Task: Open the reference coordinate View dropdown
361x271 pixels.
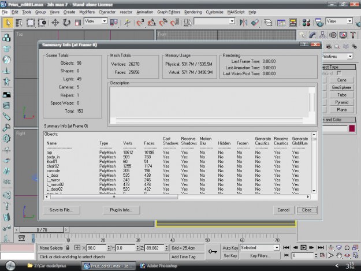Action: pos(95,21)
